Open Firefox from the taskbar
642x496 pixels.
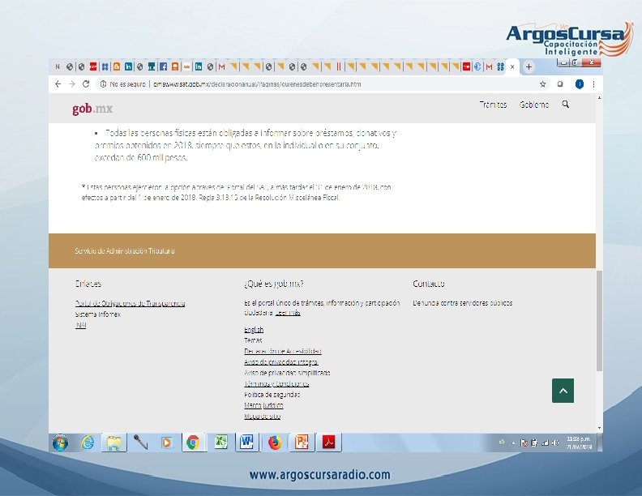[274, 443]
